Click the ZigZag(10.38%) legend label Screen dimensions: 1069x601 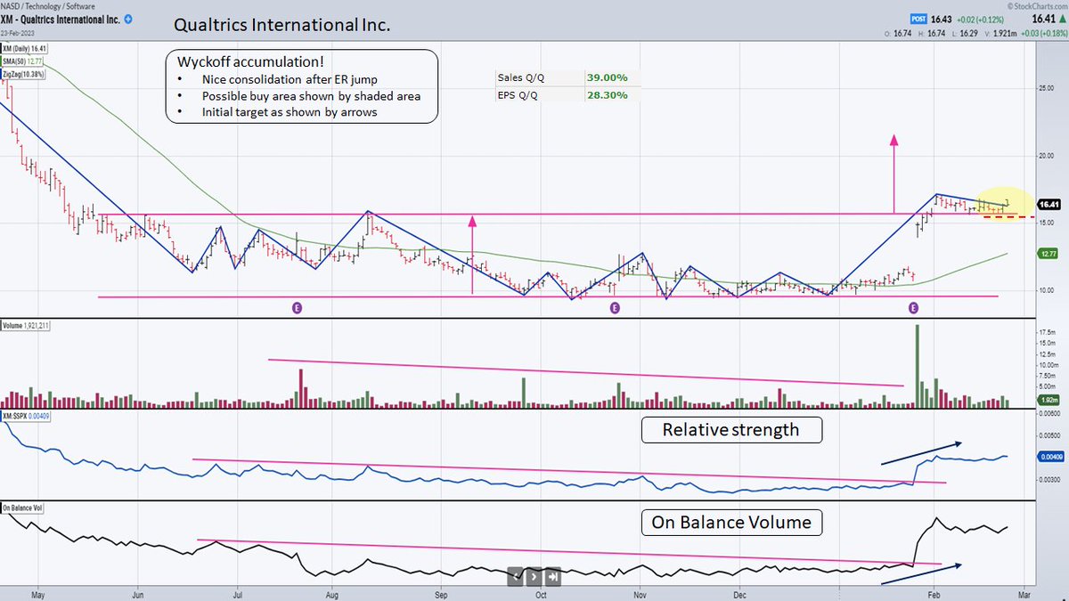[x=25, y=74]
